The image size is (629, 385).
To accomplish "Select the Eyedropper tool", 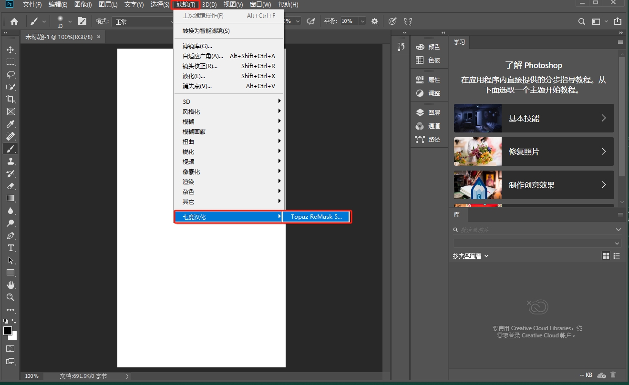I will click(x=10, y=124).
